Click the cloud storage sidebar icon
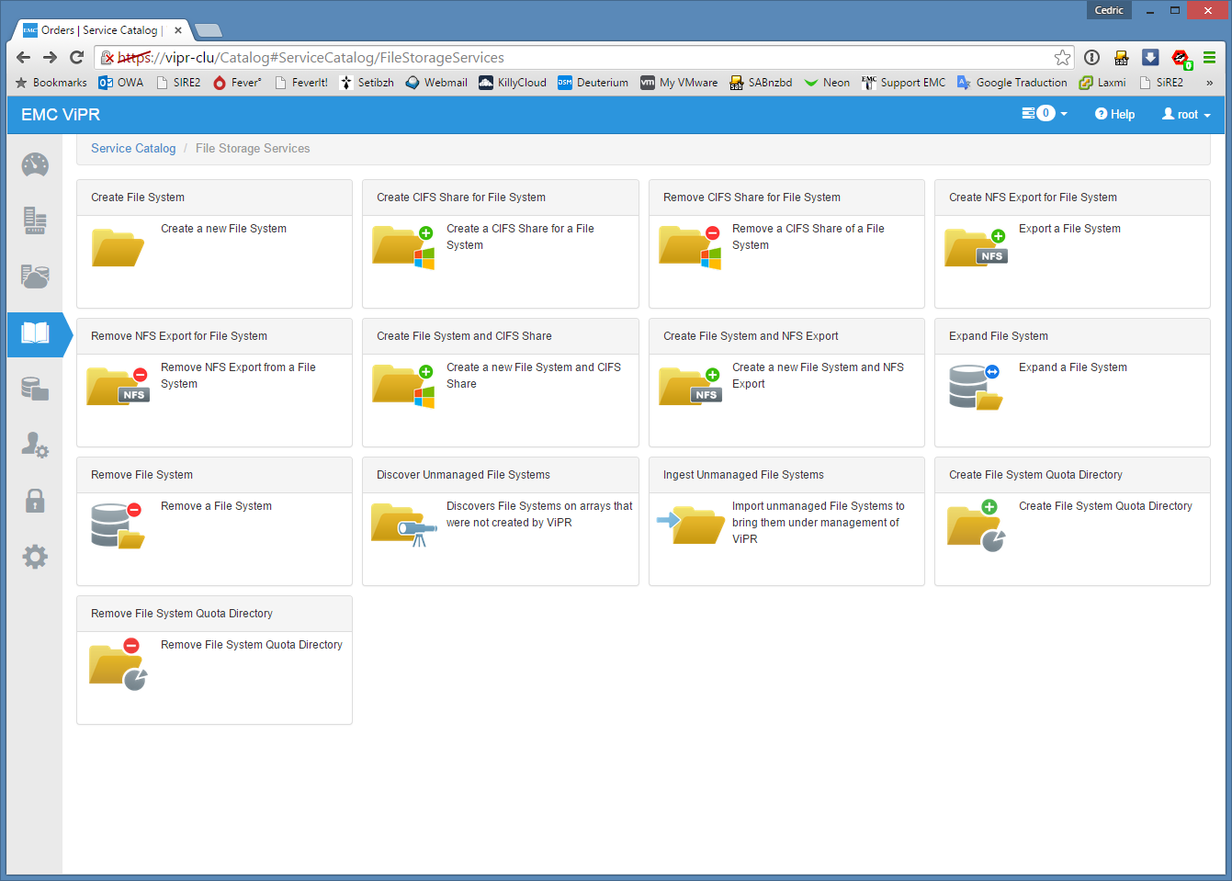This screenshot has width=1232, height=881. [x=35, y=277]
